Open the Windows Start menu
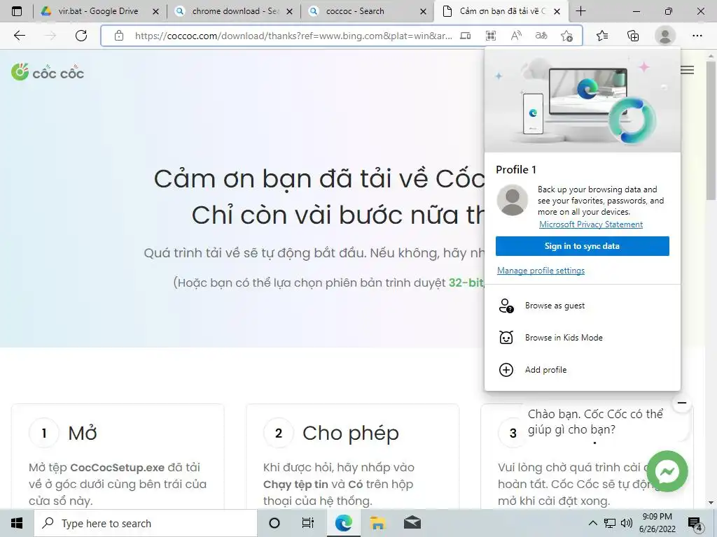 17,523
